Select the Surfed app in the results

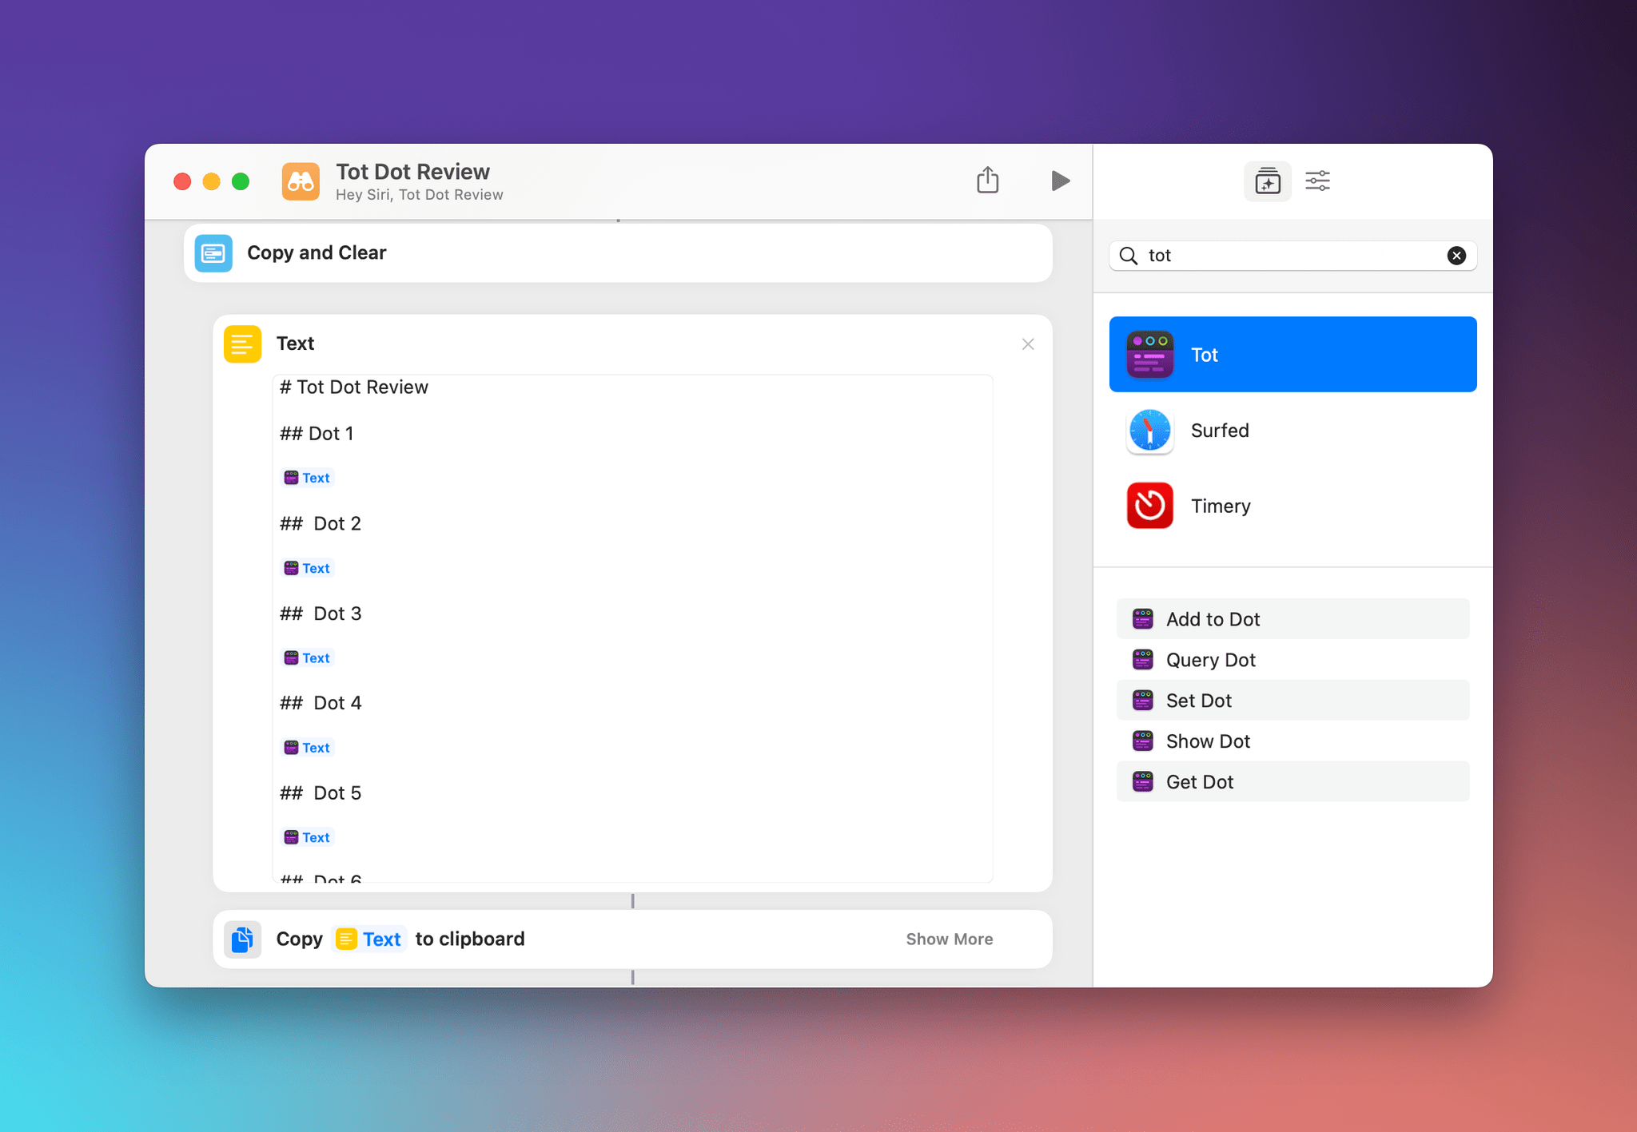[1292, 431]
